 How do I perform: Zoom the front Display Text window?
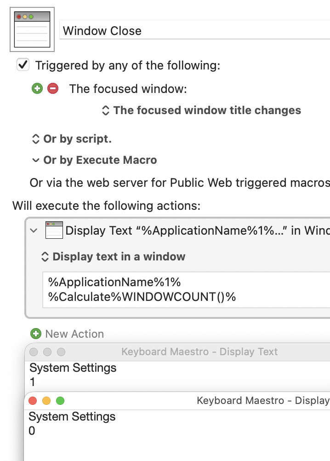coord(60,401)
